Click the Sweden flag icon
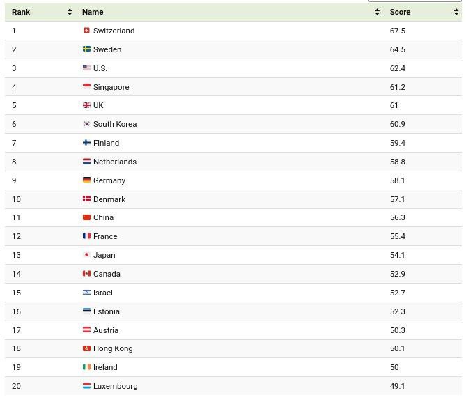Screen dimensions: 466x409 pos(86,49)
